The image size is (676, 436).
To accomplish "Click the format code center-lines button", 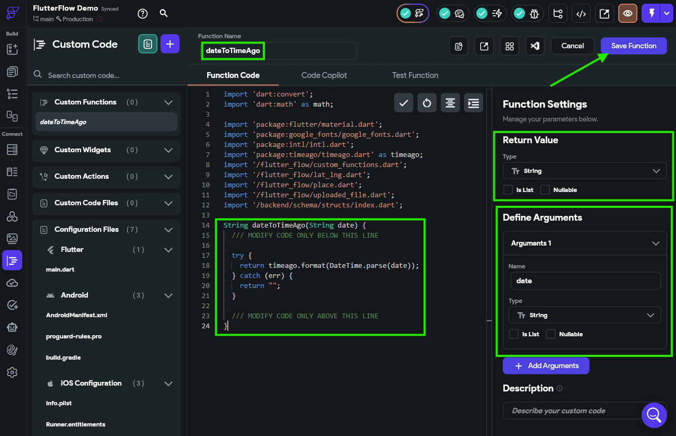I will coord(450,103).
